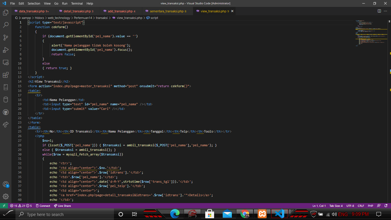Switch to sementara_transaksi.php tab
Viewport: 391px width, 220px height.
168,11
